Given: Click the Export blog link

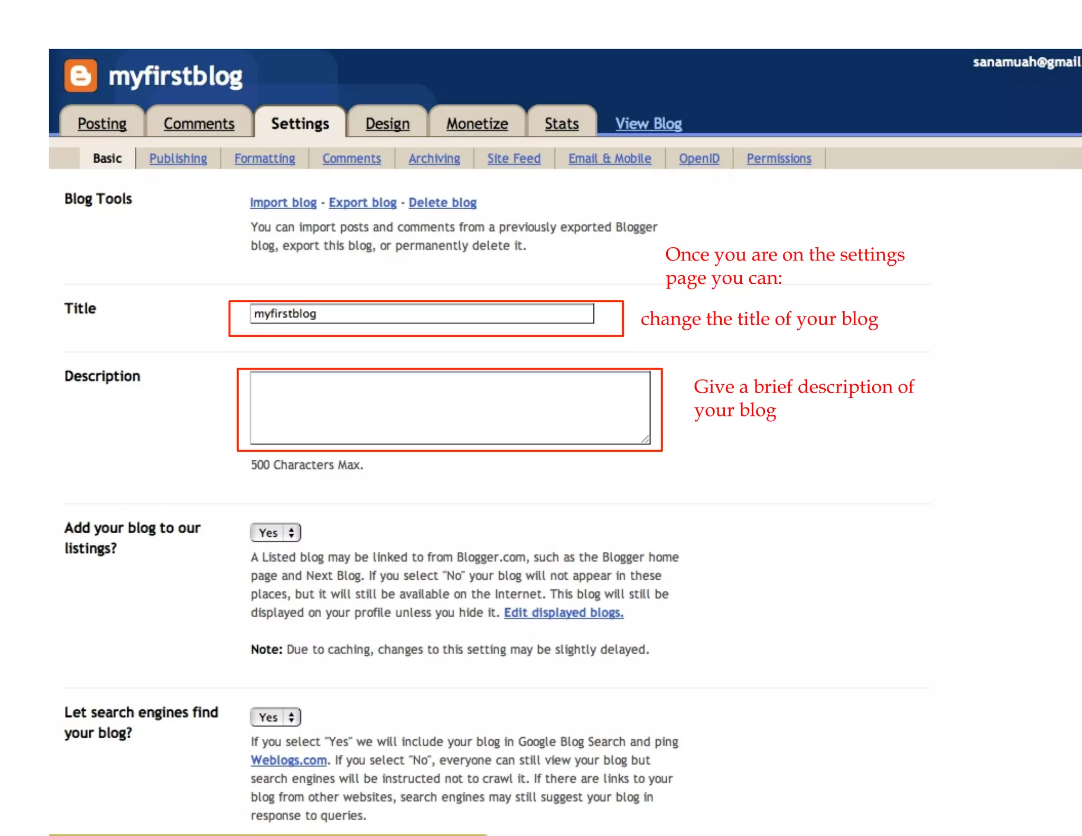Looking at the screenshot, I should pos(362,202).
